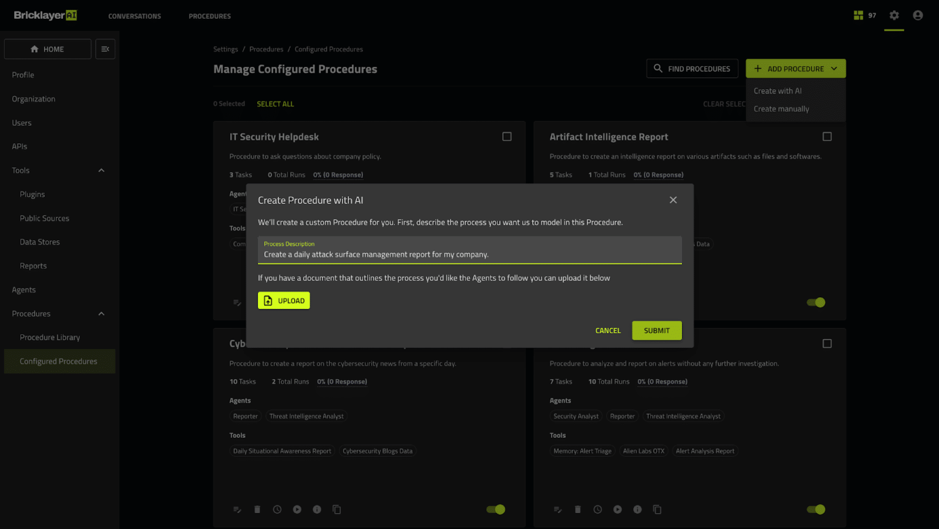Click into the Process Description field
Viewport: 939px width, 529px height.
pyautogui.click(x=469, y=254)
